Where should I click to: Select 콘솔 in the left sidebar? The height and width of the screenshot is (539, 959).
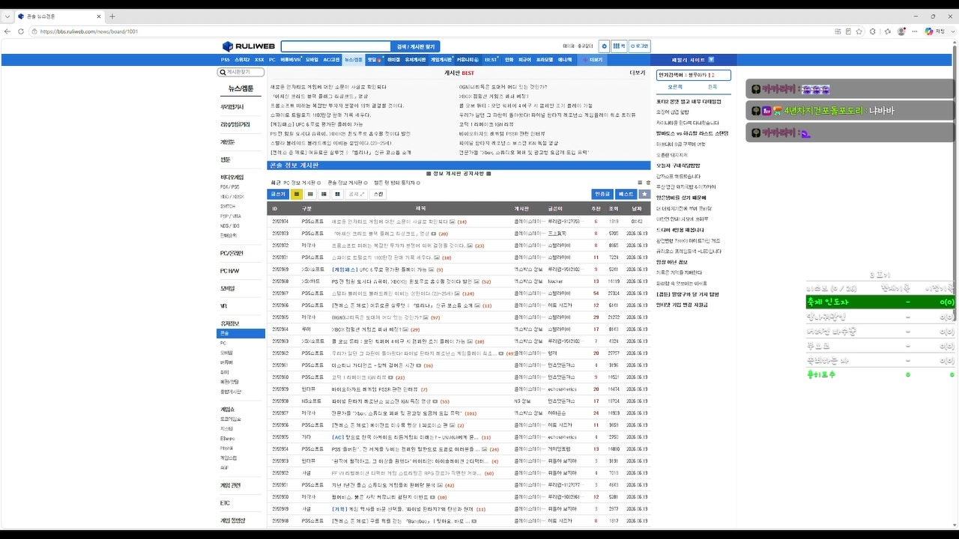[x=240, y=333]
